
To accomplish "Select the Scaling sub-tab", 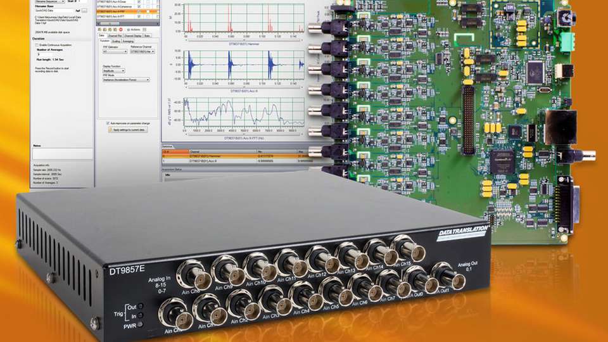I will coord(117,41).
